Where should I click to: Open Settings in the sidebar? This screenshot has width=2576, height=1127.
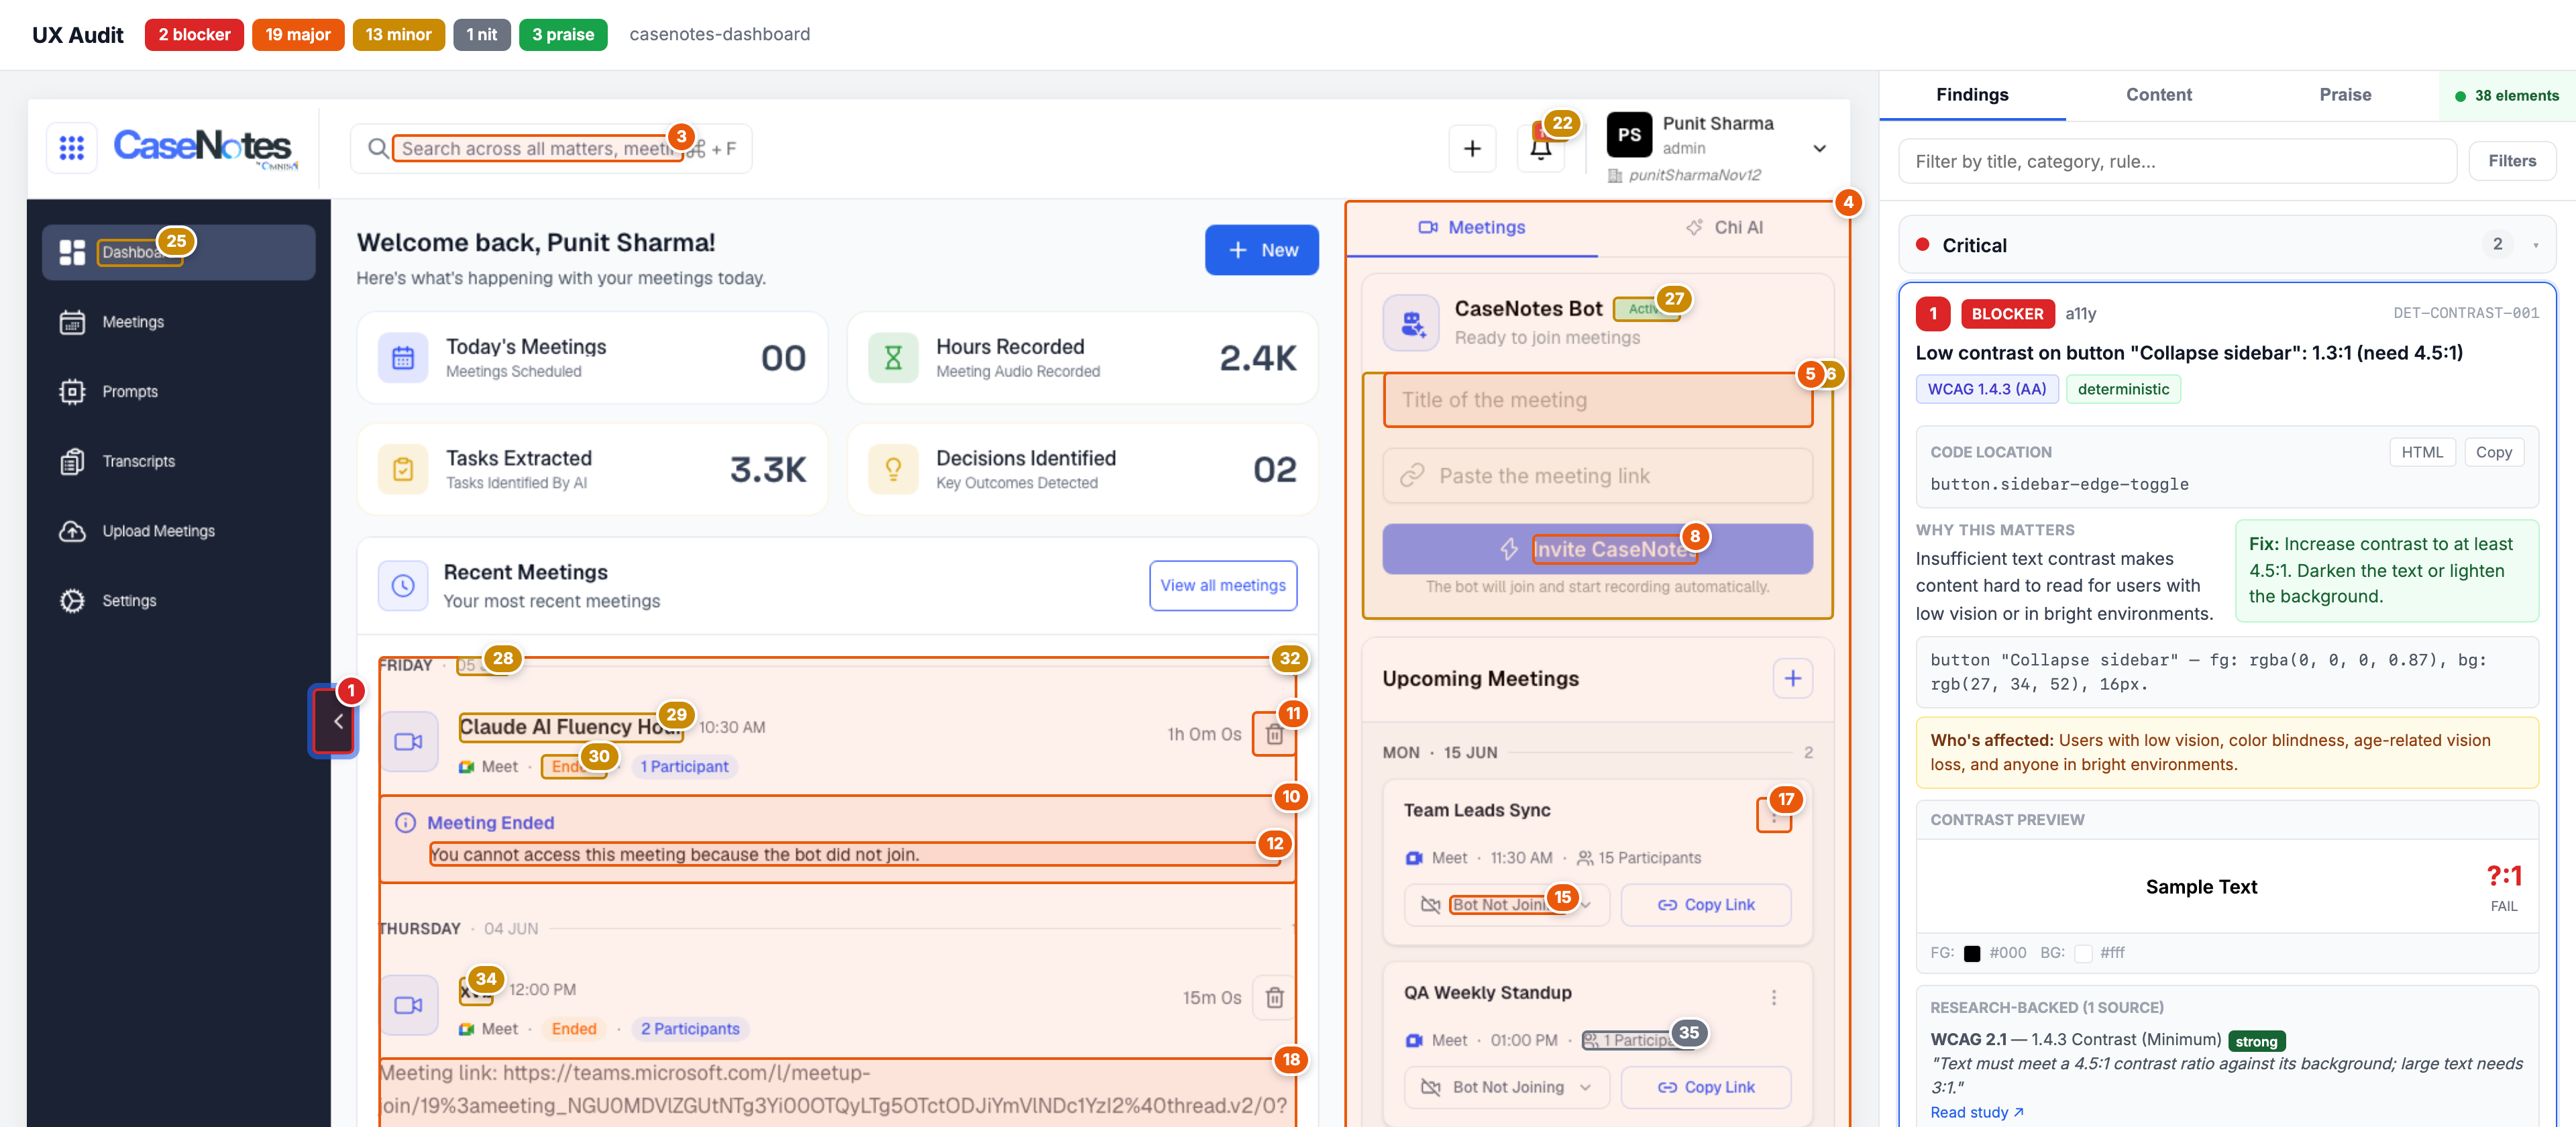pyautogui.click(x=179, y=600)
